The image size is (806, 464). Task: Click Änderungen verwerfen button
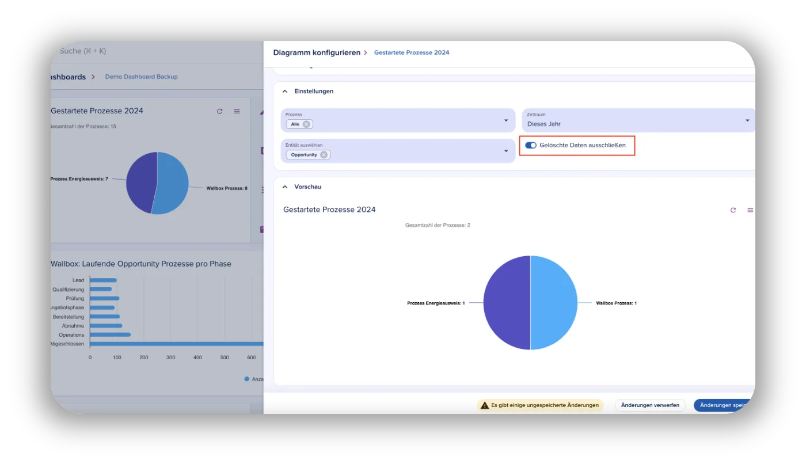coord(650,405)
